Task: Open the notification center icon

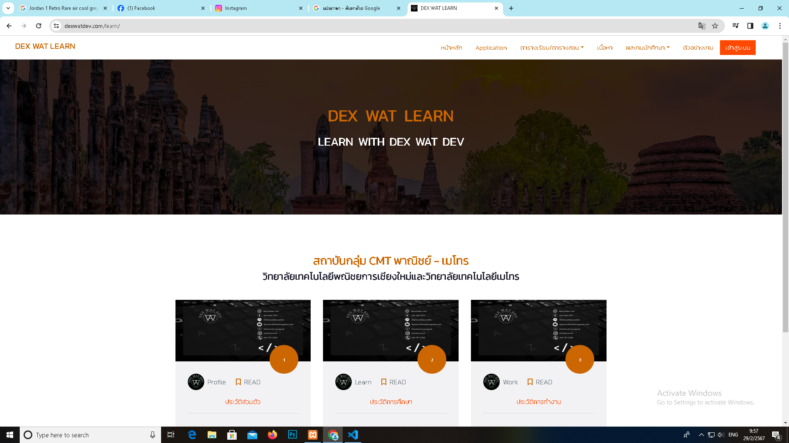Action: [776, 435]
